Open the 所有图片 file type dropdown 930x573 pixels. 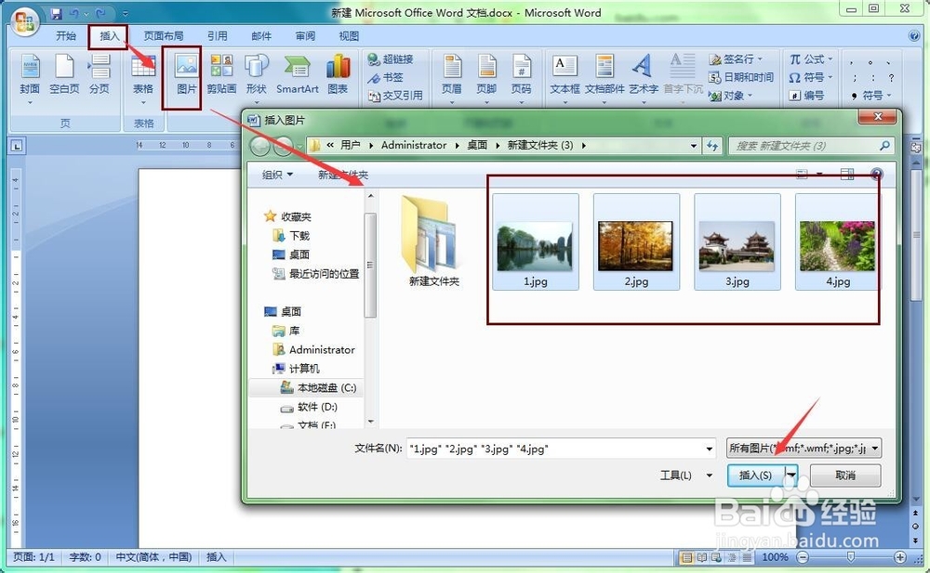pyautogui.click(x=802, y=448)
